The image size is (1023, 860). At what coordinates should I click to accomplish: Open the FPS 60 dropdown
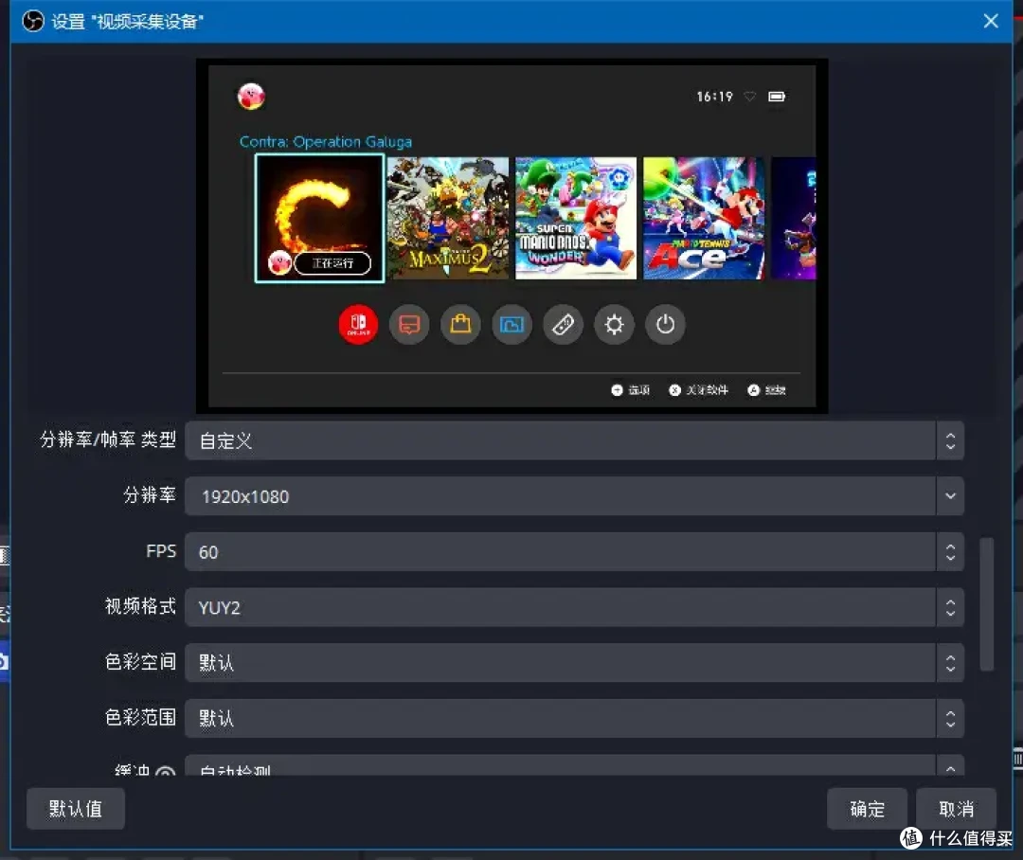[x=574, y=552]
